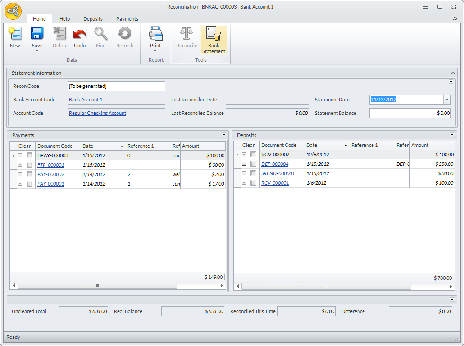This screenshot has height=346, width=464.
Task: Mark DEP-000004 deposit as cleared
Action: (254, 164)
